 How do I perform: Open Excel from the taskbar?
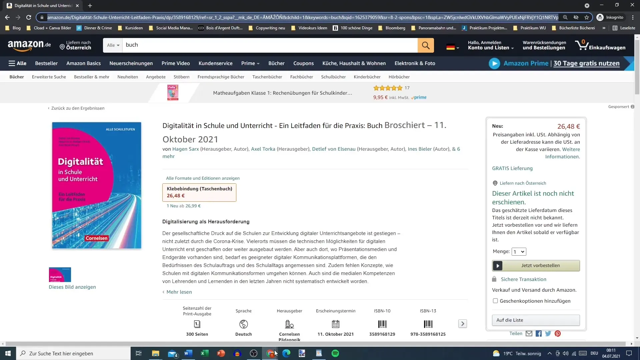[x=204, y=353]
